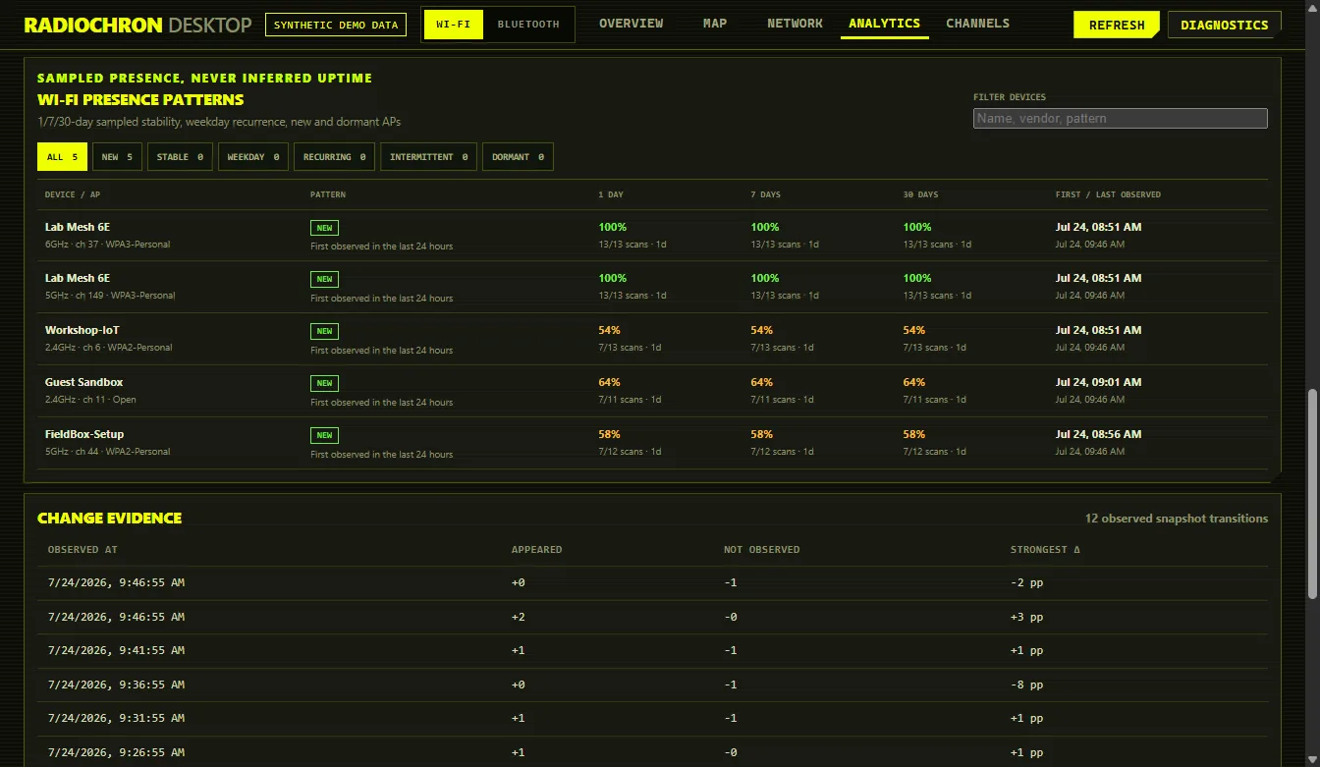Click Guest Sandbox Jul 24, 09:01 AM timestamp
The width and height of the screenshot is (1320, 767).
click(x=1098, y=382)
